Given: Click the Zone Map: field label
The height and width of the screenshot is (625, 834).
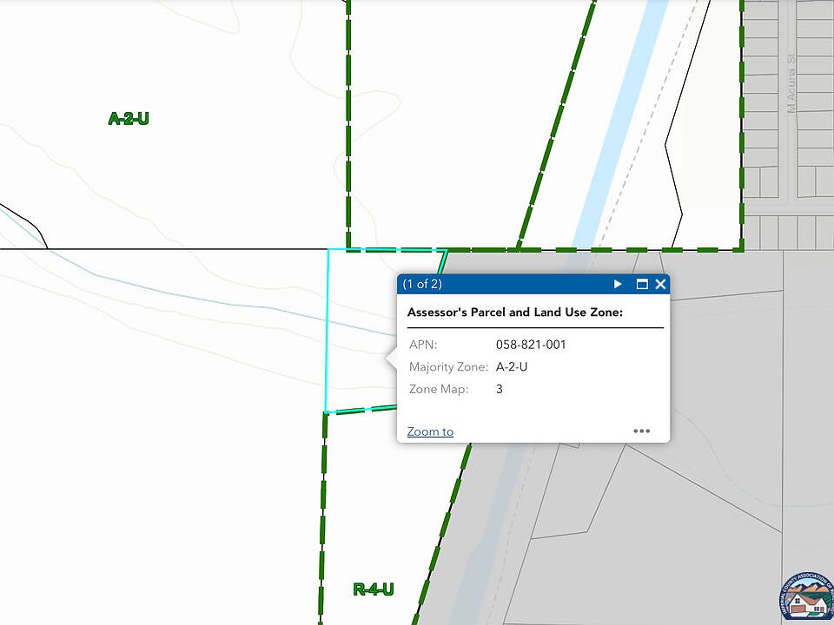Looking at the screenshot, I should click(439, 389).
